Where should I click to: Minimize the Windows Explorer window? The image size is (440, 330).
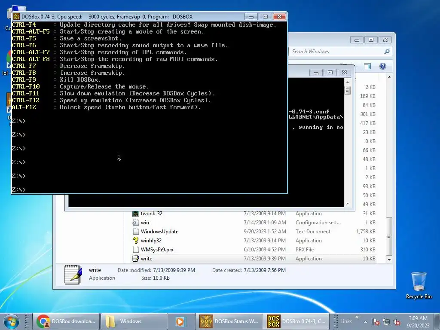click(x=357, y=40)
